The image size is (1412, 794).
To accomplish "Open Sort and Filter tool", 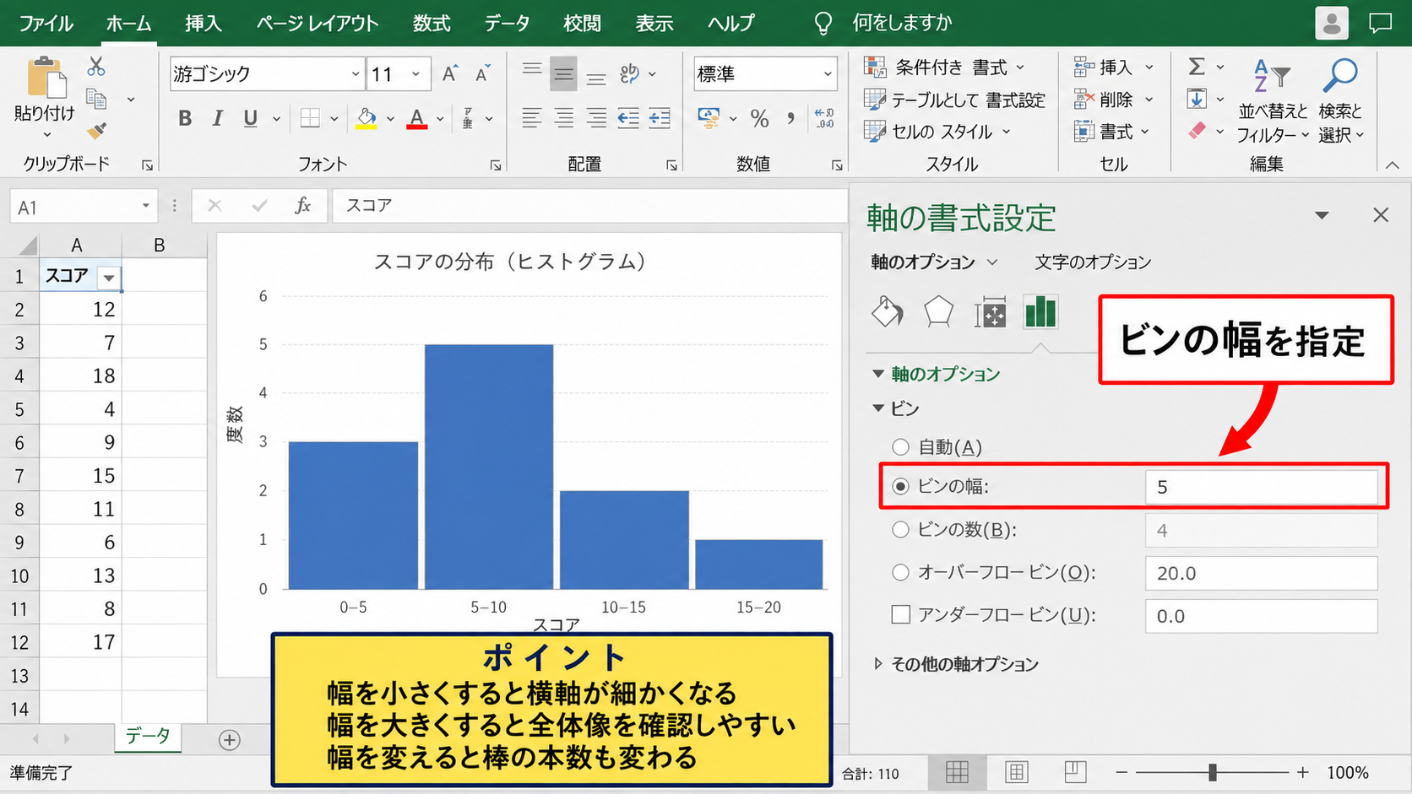I will [1272, 100].
